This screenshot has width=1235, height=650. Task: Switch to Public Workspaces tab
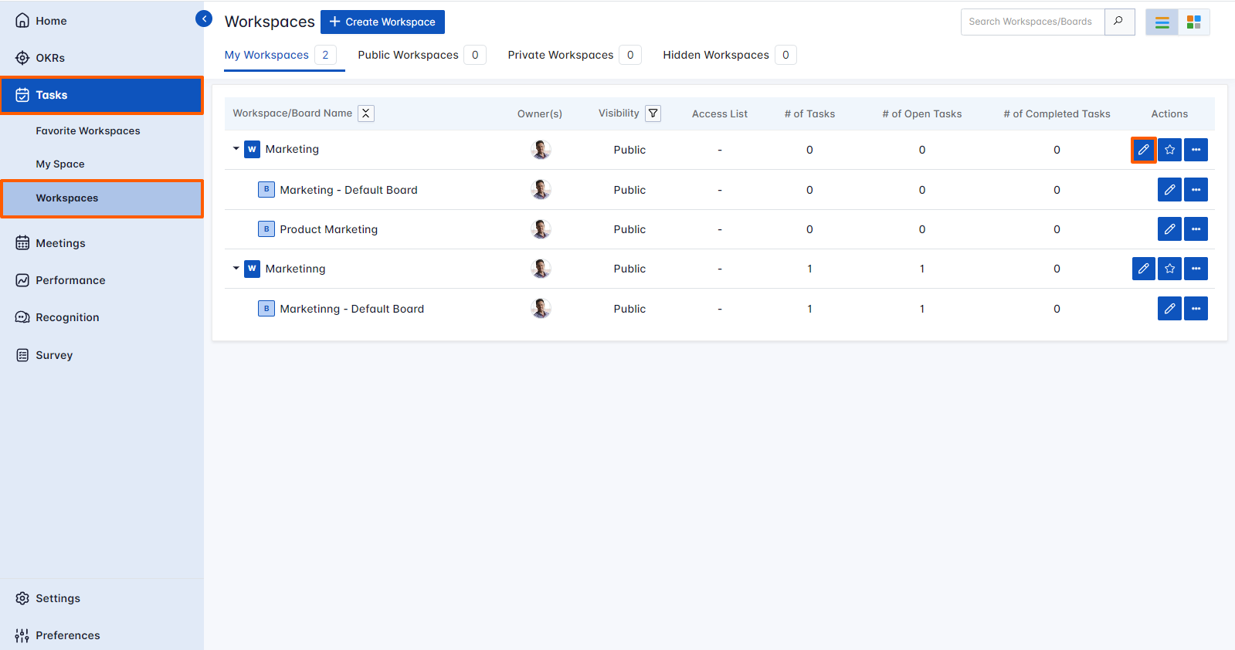[x=408, y=55]
